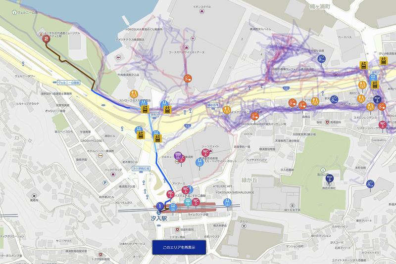Open the WC marker beside リステージパーク

point(383,125)
